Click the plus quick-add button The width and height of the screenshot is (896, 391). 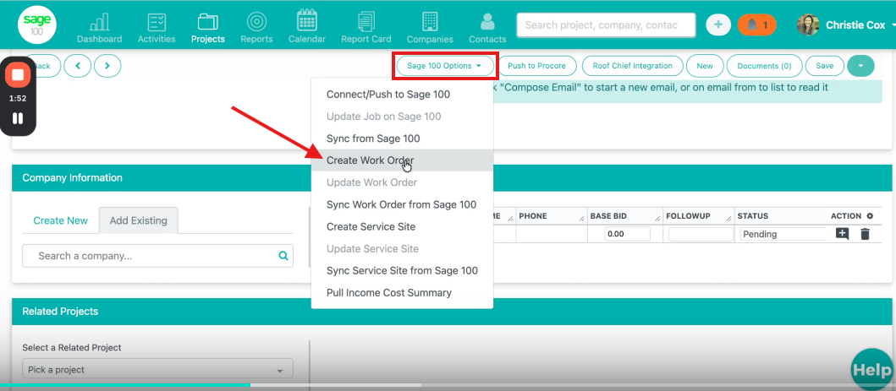coord(718,24)
